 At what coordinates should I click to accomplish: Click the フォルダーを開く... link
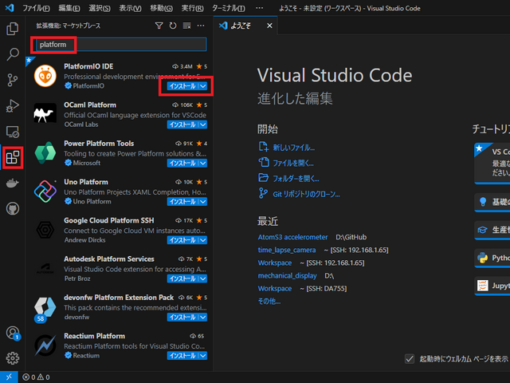(x=296, y=179)
